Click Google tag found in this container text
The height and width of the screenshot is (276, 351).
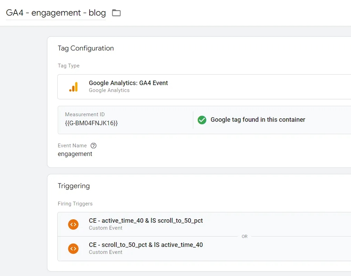point(258,120)
